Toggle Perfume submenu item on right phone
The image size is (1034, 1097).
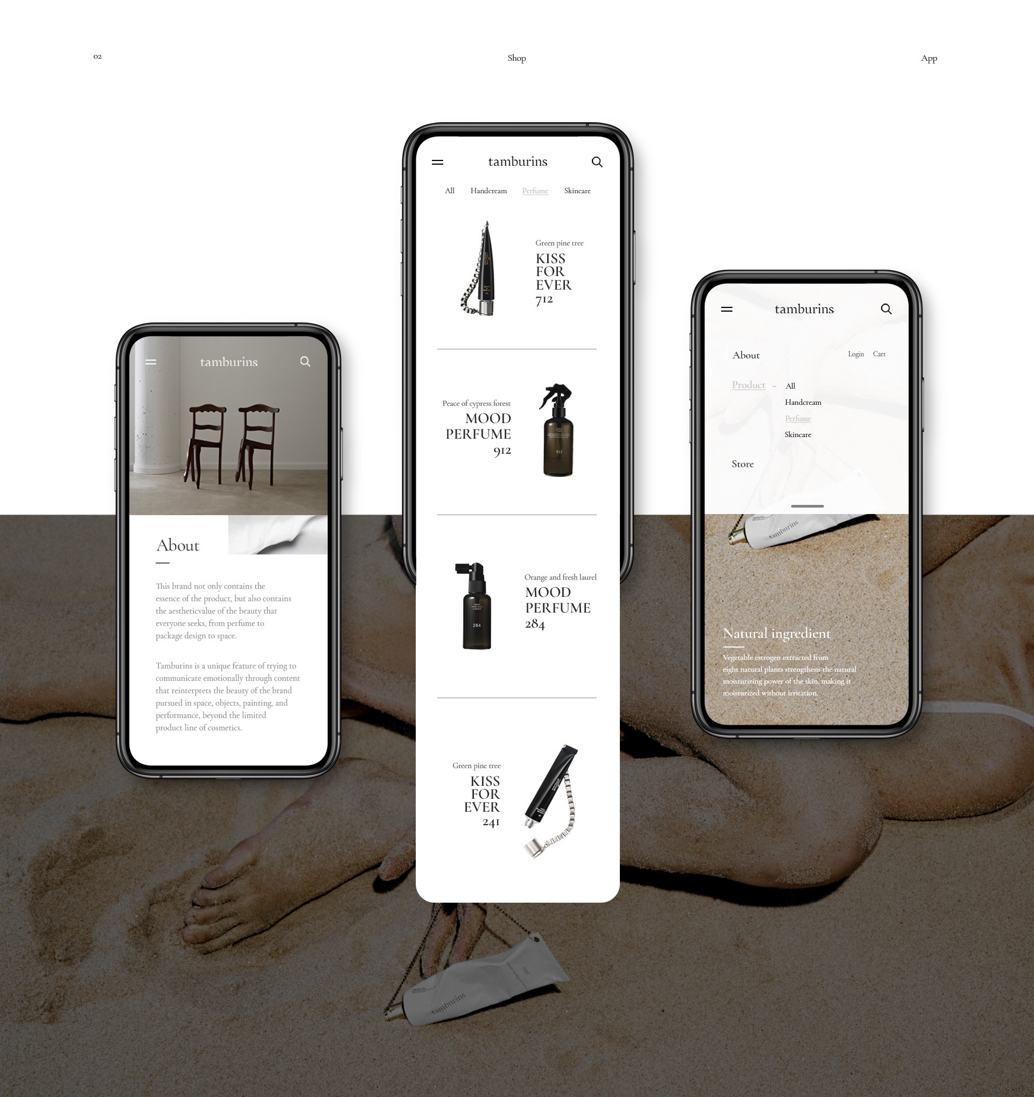[x=797, y=418]
